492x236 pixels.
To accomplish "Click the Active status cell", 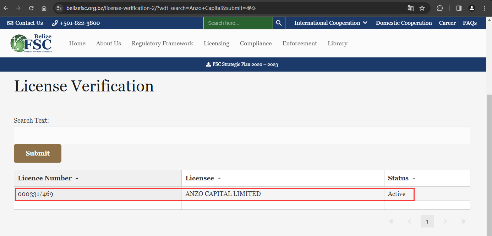I will click(427, 194).
